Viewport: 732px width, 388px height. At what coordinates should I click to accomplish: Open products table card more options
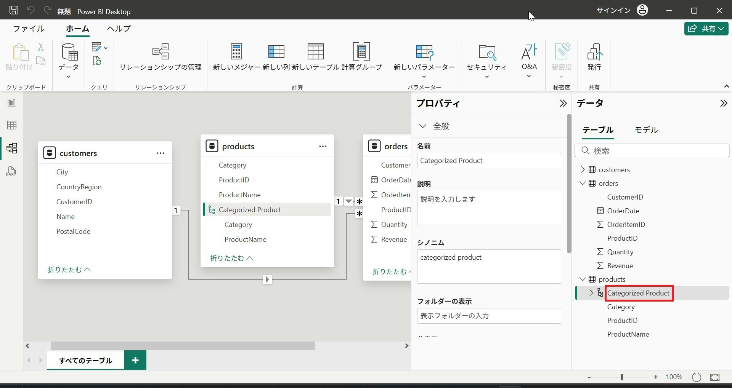coord(323,146)
